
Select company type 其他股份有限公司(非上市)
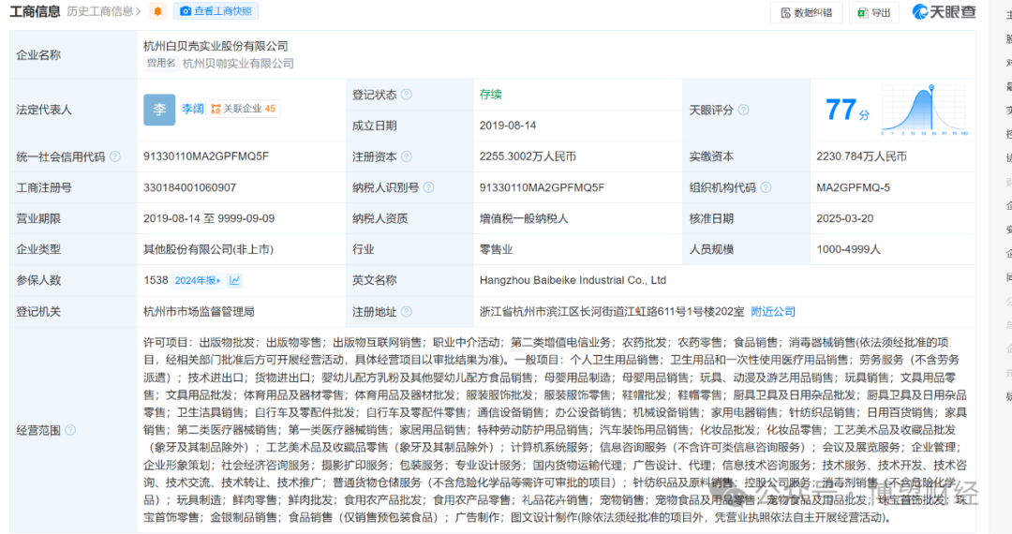[208, 249]
